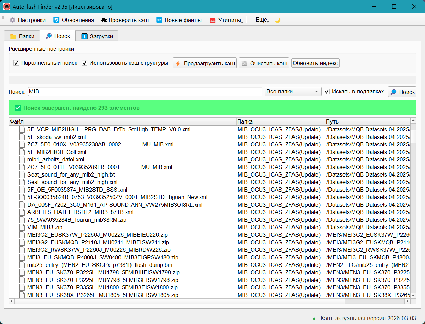Toggle dark mode with the moon icon

tap(278, 20)
